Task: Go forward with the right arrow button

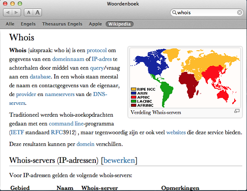Action: (x=16, y=13)
